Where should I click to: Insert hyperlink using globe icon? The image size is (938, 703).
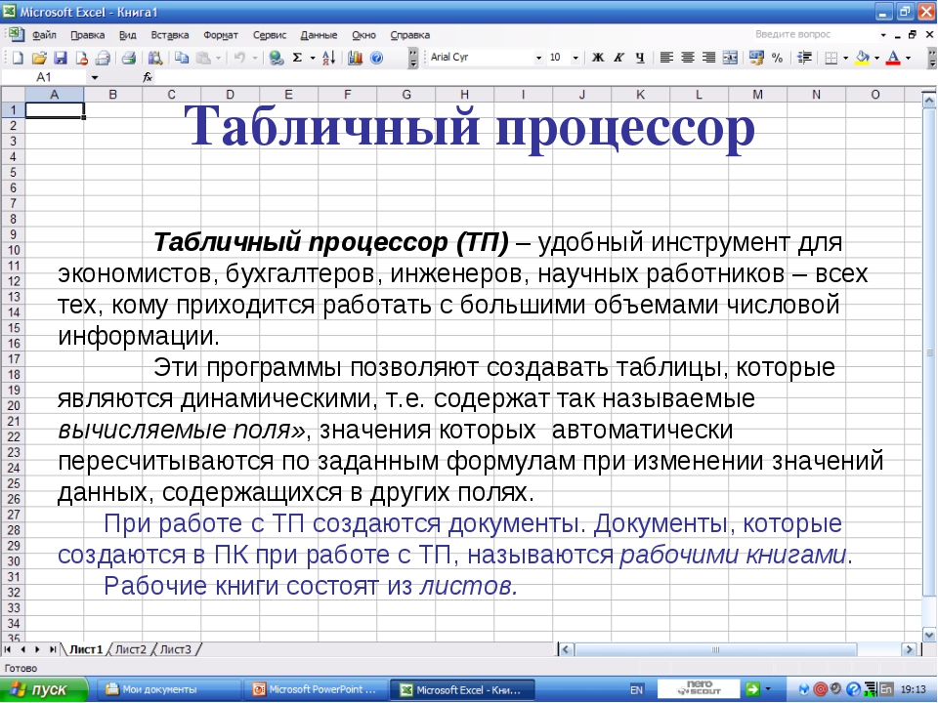pyautogui.click(x=277, y=58)
